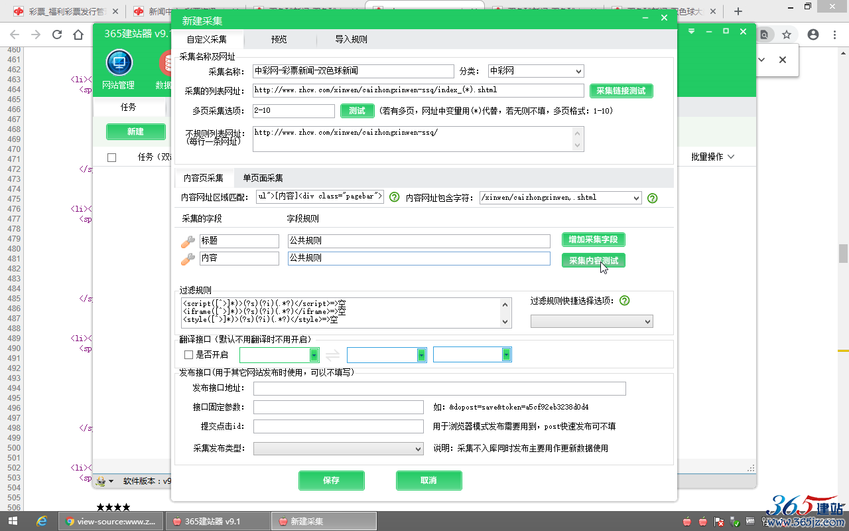Reload the browser page
The image size is (849, 531).
[57, 35]
